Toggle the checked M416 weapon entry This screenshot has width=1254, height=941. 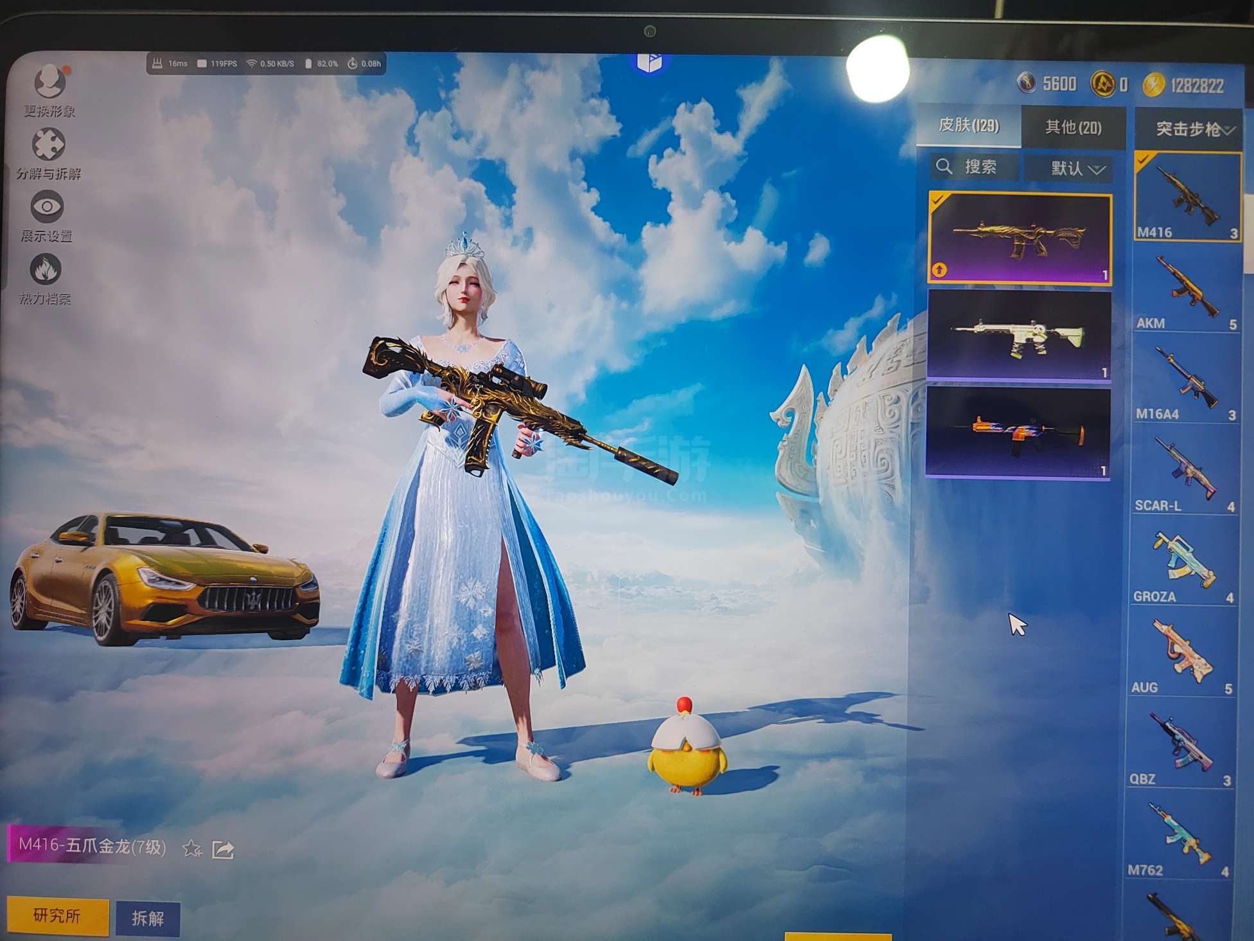click(1187, 197)
